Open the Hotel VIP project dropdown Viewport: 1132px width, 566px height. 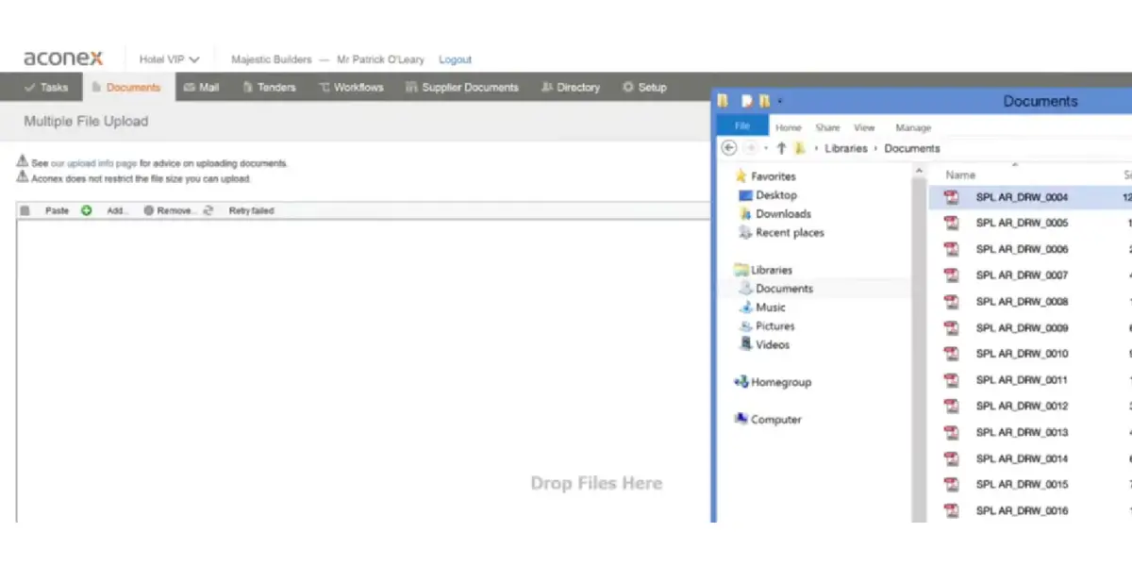[169, 59]
